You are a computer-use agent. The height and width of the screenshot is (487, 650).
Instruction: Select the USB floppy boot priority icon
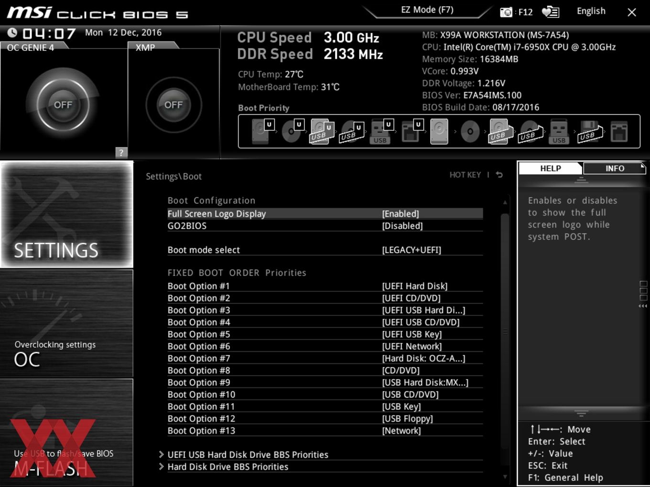pyautogui.click(x=590, y=131)
